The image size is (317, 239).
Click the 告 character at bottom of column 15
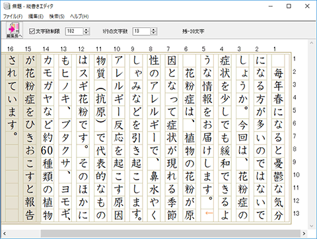(30, 215)
